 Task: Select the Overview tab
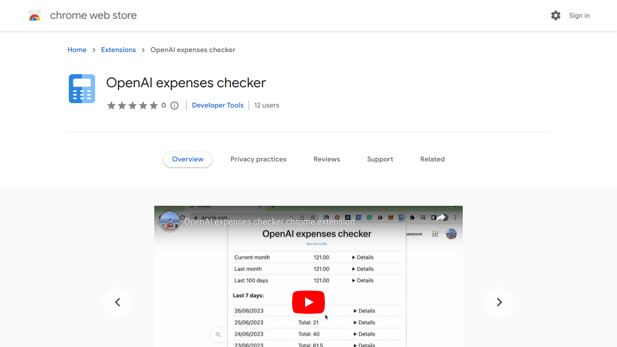point(188,159)
